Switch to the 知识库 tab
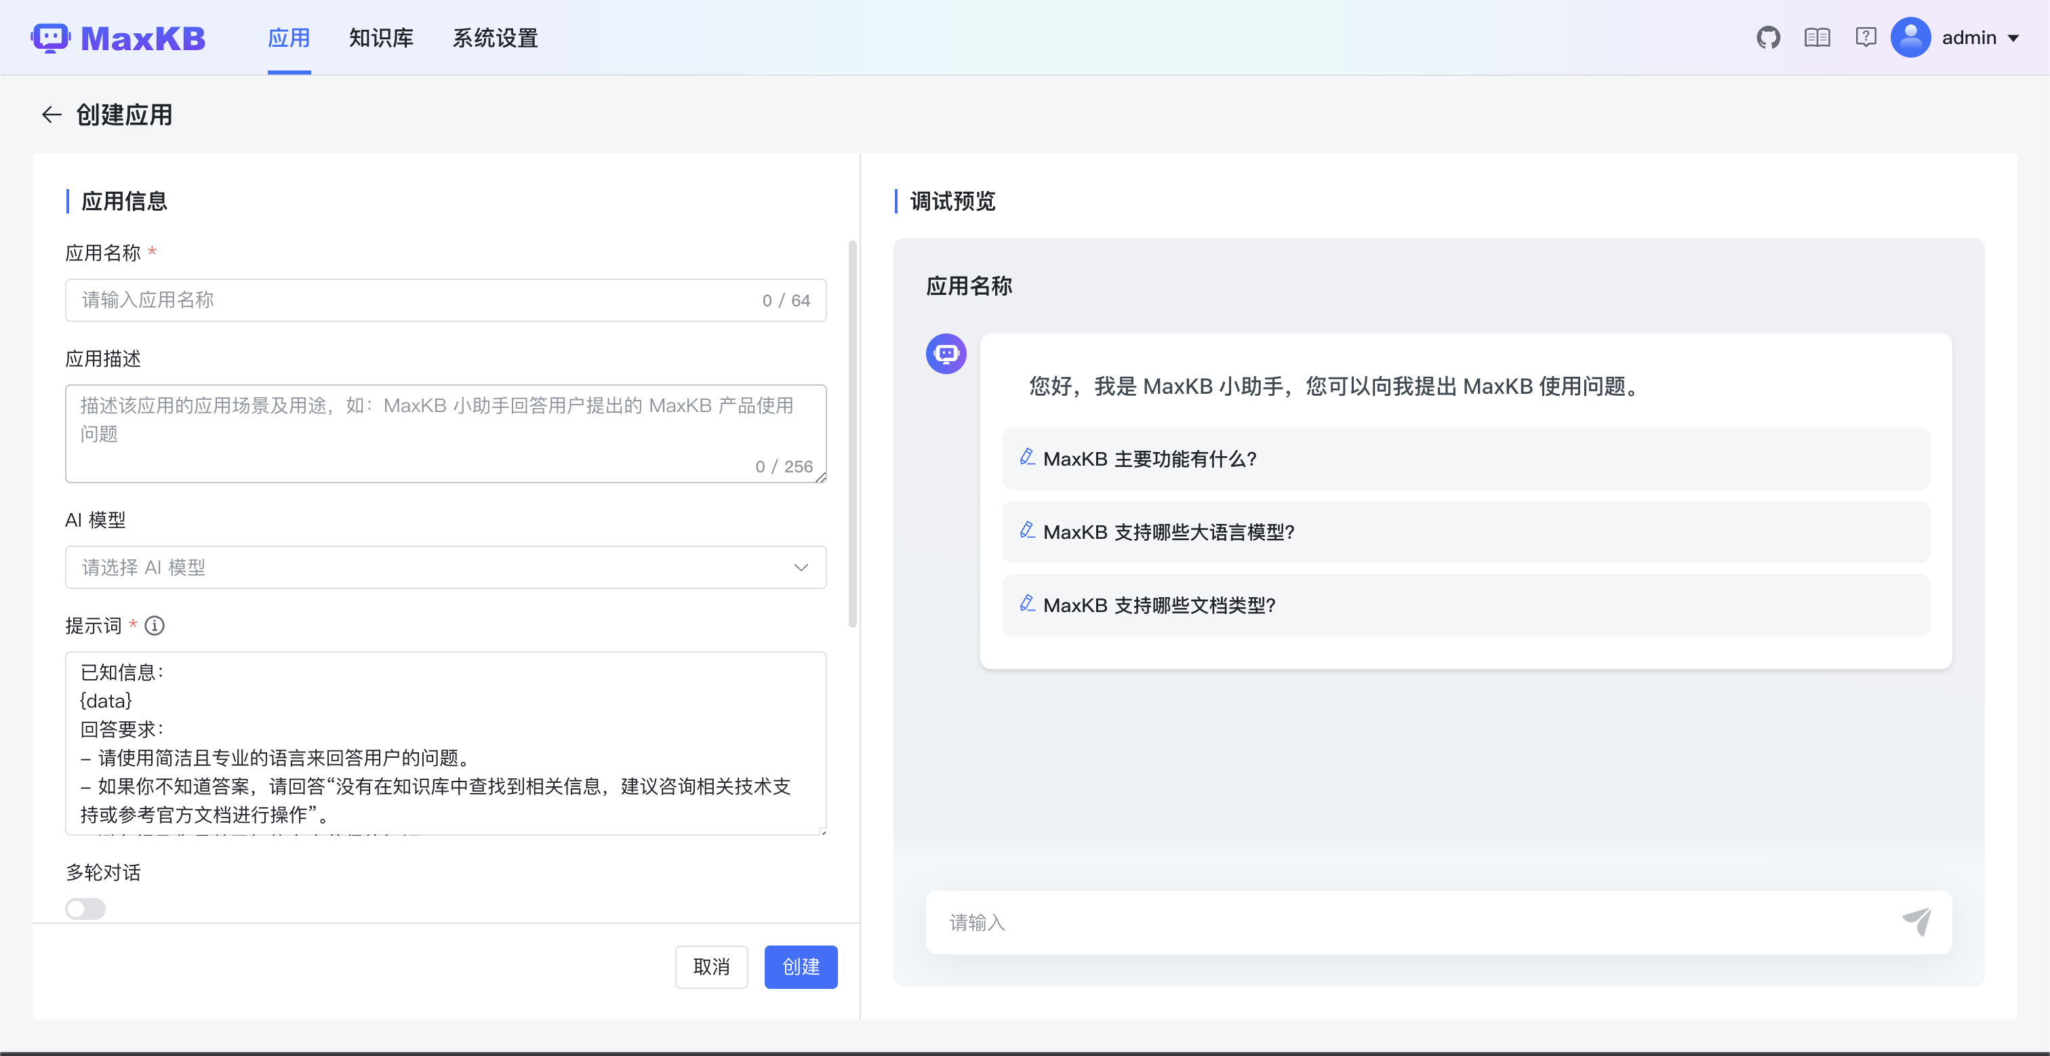The height and width of the screenshot is (1056, 2050). point(380,37)
